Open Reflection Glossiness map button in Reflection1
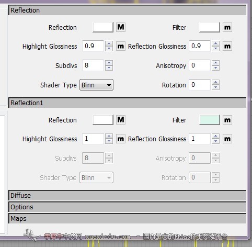The image size is (252, 247). click(227, 139)
